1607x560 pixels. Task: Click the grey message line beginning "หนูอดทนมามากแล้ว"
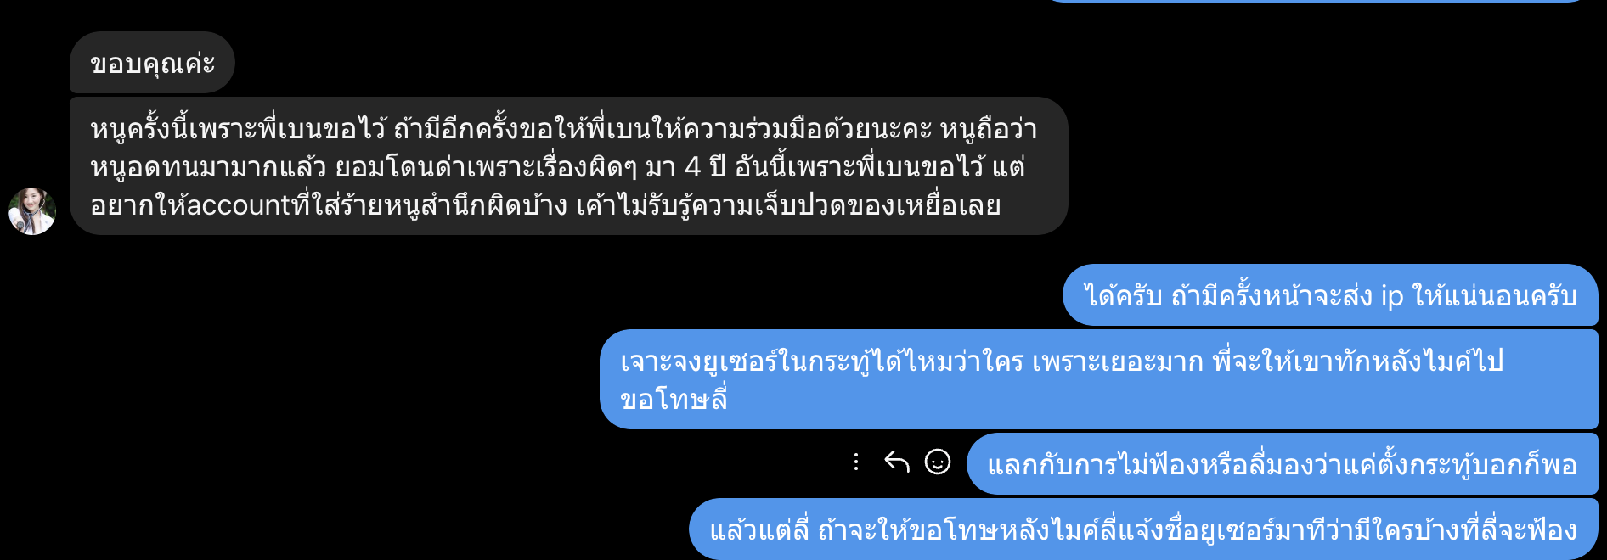click(x=557, y=167)
